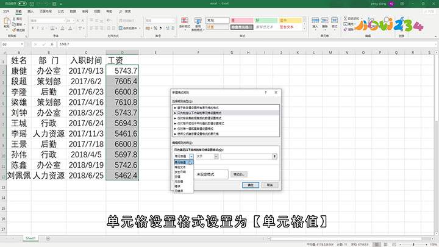Image resolution: width=439 pixels, height=247 pixels.
Task: Click the Save icon in title bar
Action: [32, 4]
